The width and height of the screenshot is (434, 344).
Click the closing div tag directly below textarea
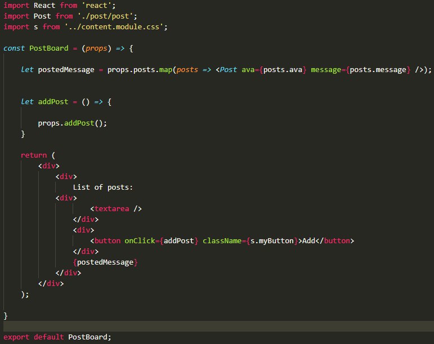(x=86, y=220)
